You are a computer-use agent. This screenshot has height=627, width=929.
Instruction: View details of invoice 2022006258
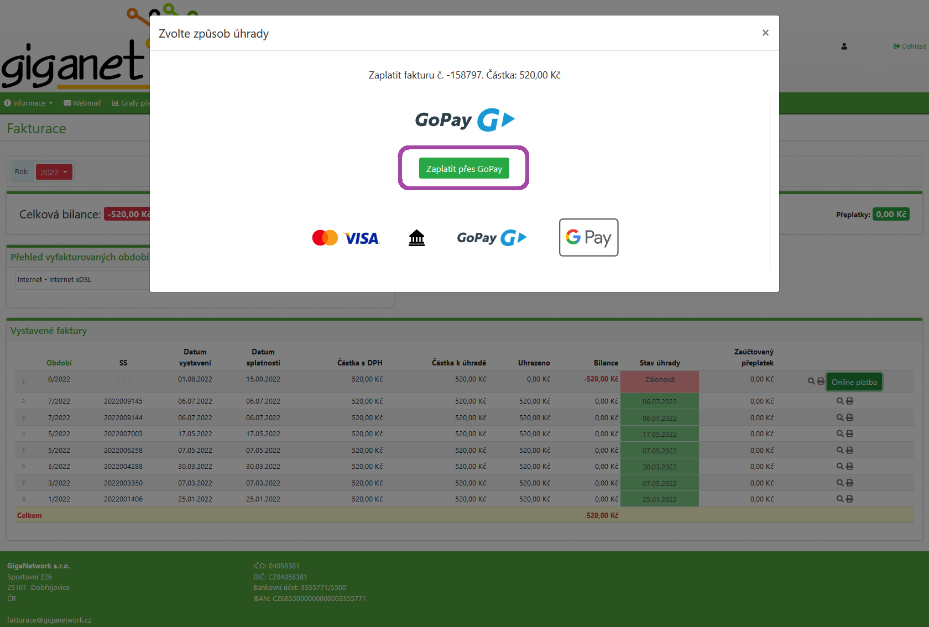point(840,450)
